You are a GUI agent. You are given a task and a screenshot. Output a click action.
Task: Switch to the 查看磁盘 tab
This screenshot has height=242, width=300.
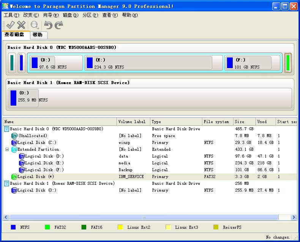click(x=16, y=35)
